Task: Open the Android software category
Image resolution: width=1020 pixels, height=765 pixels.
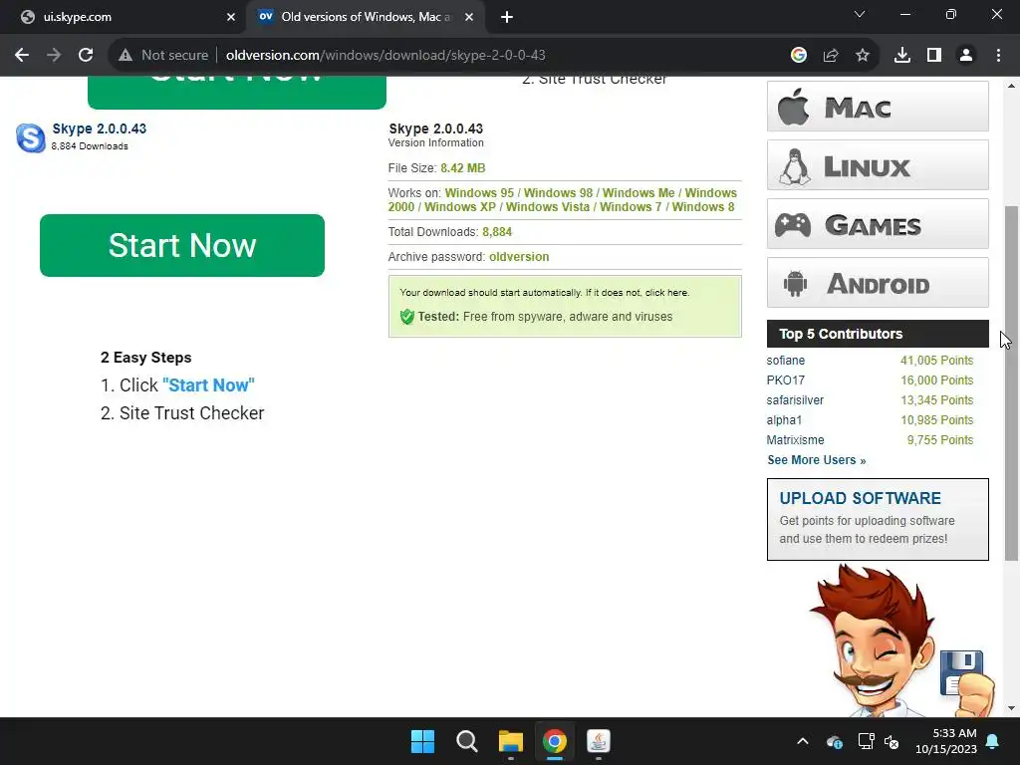Action: 878,283
